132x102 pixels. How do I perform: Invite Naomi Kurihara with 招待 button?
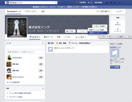point(41,77)
